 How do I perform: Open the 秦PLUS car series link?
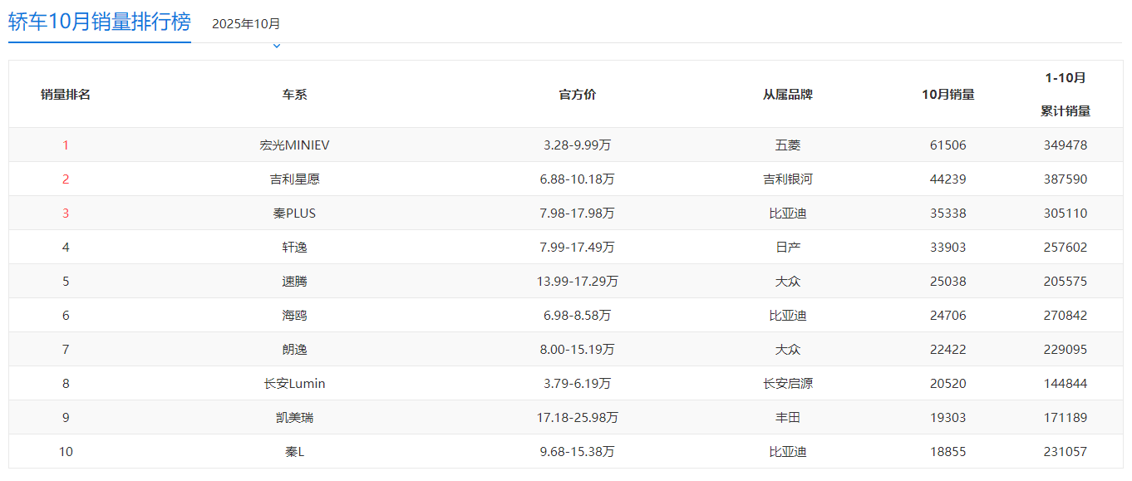(x=294, y=214)
